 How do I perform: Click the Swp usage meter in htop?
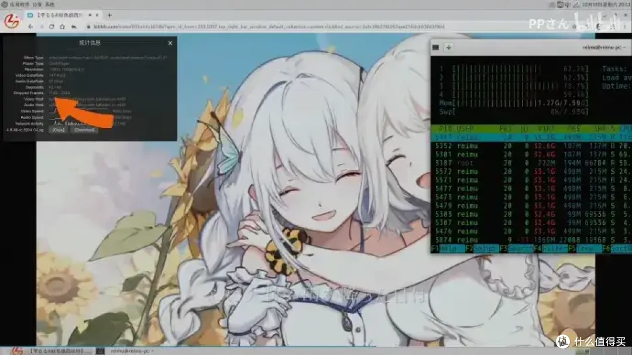[514, 112]
